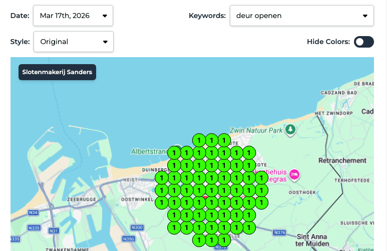Click the Slotenmakerij Sanders label on the map
387x251 pixels.
coord(57,72)
